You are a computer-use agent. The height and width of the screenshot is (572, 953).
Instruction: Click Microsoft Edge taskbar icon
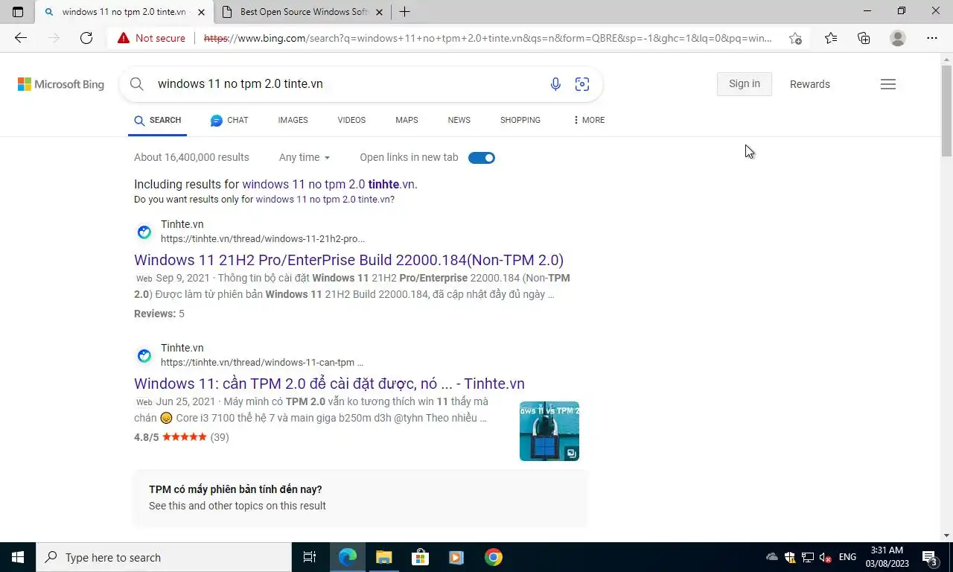click(x=348, y=557)
